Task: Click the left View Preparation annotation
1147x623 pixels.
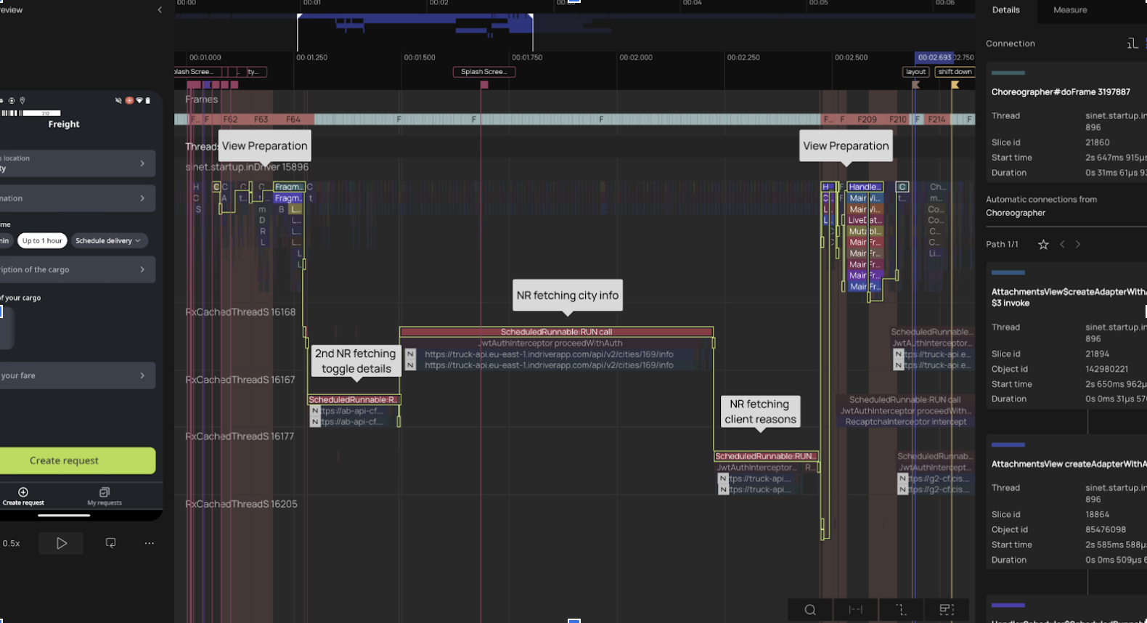Action: coord(265,146)
